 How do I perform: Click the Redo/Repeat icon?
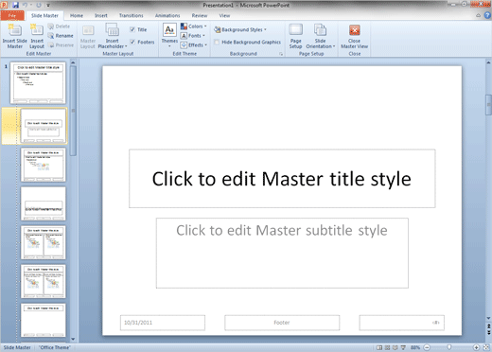(39, 5)
